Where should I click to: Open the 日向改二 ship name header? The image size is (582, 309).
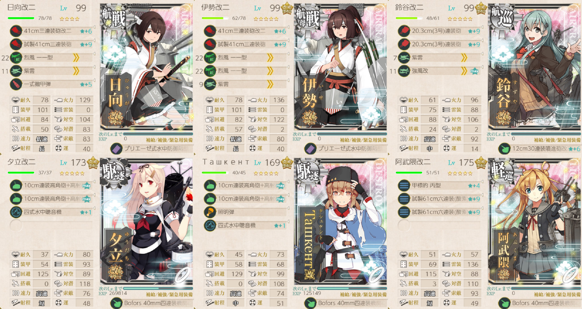21,7
